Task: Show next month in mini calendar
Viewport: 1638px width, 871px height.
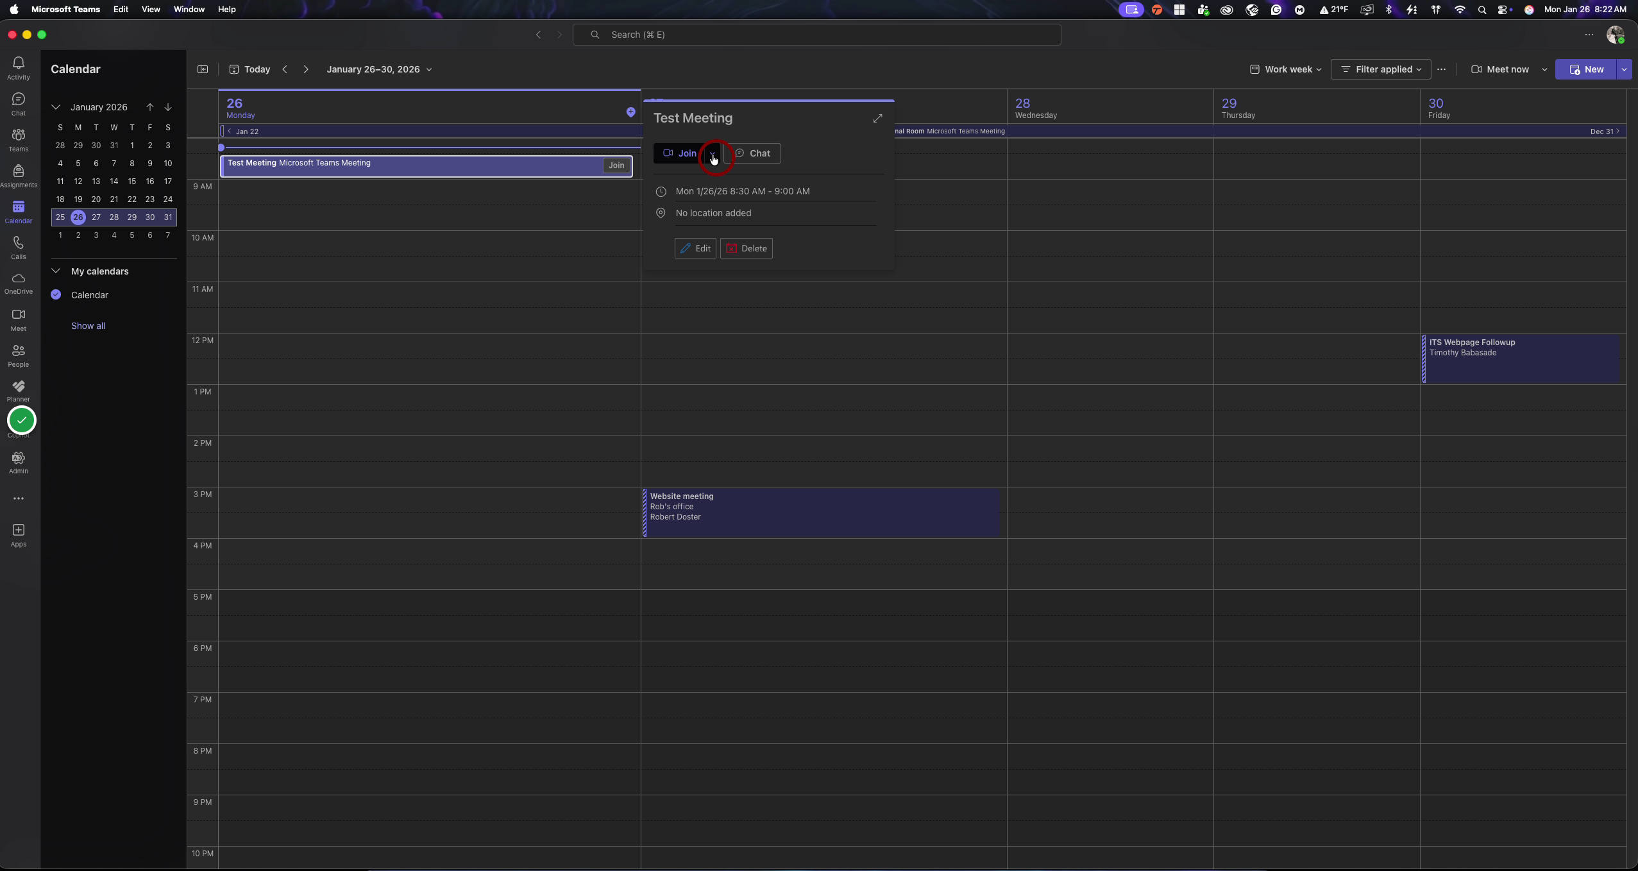Action: (x=168, y=107)
